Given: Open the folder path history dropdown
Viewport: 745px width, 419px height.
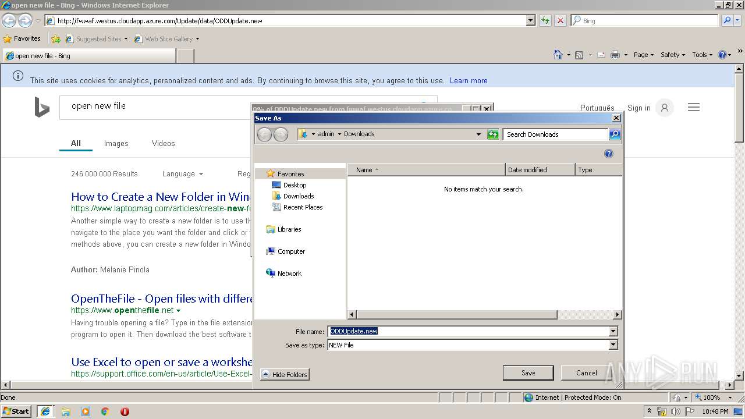Looking at the screenshot, I should 478,134.
